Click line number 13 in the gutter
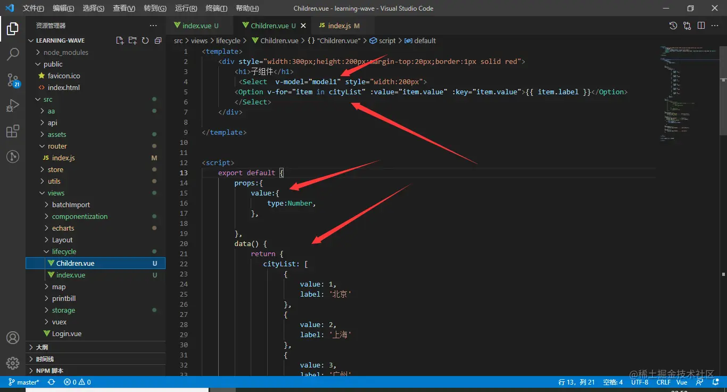The image size is (727, 392). pyautogui.click(x=184, y=173)
